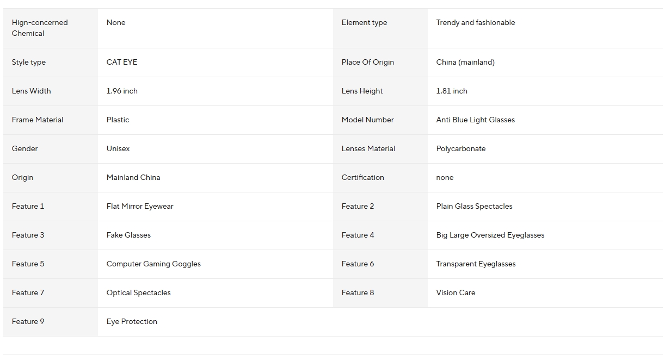Click the "Eye Protection" feature value
Viewport: 665px width, 355px height.
pyautogui.click(x=132, y=322)
